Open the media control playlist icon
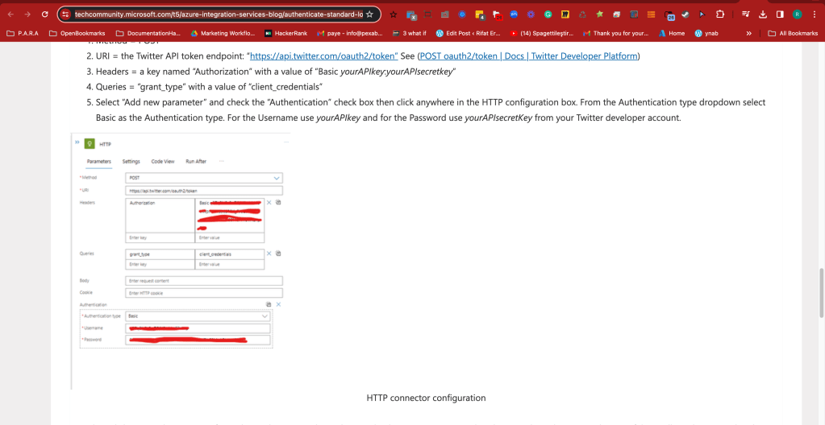The width and height of the screenshot is (825, 425). (745, 14)
